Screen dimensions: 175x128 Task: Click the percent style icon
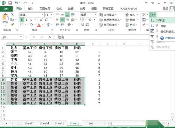tap(90, 20)
